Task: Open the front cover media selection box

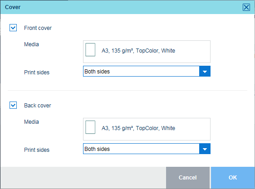Action: [147, 52]
